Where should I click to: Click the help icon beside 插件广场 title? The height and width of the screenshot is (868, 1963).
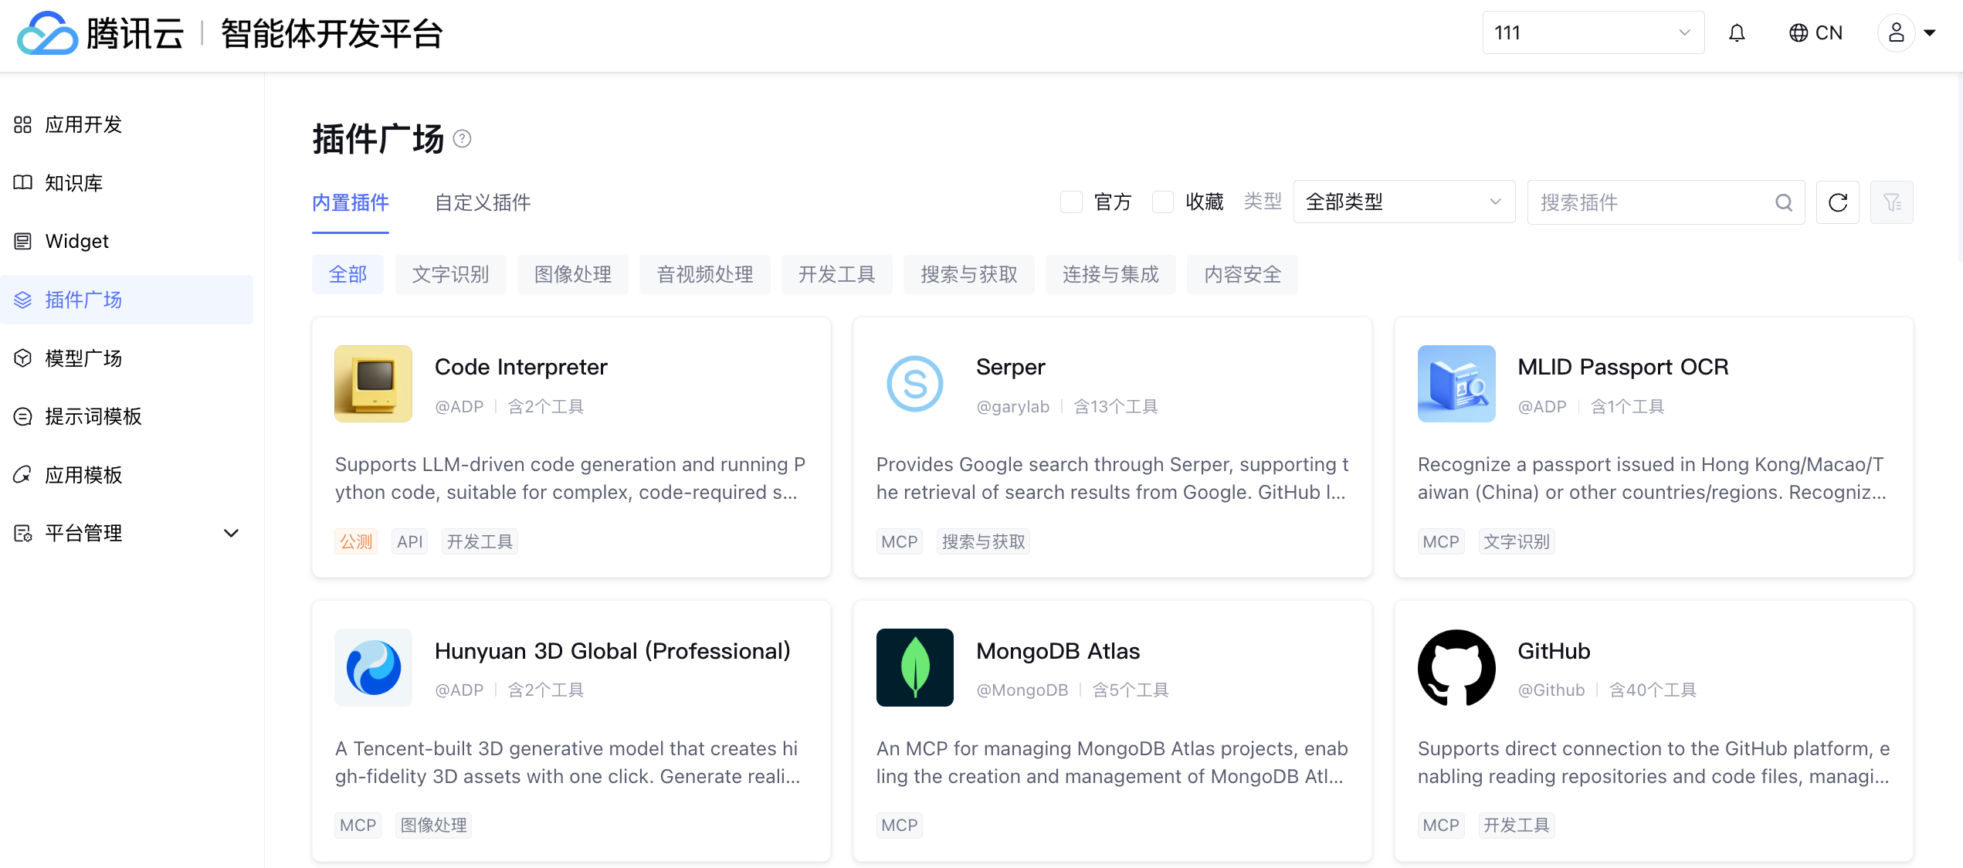pos(462,139)
